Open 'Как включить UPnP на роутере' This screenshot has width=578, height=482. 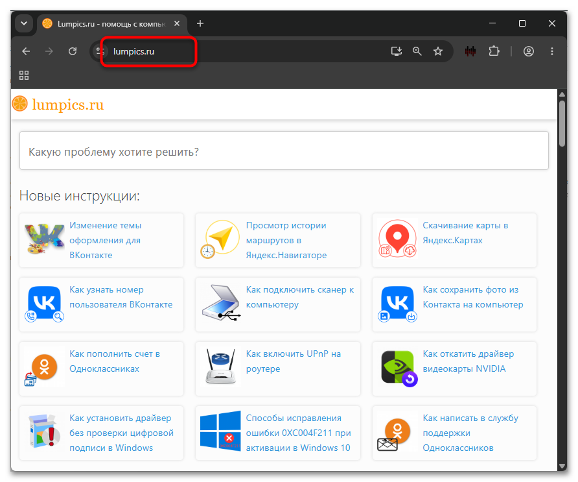coord(294,361)
